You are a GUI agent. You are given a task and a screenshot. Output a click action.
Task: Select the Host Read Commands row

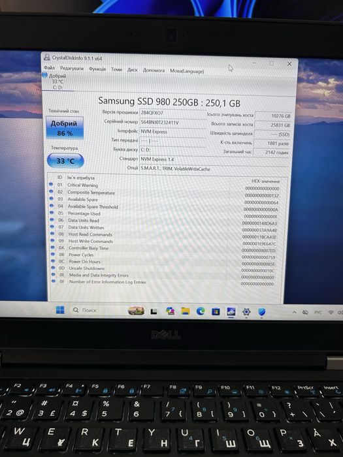(166, 234)
